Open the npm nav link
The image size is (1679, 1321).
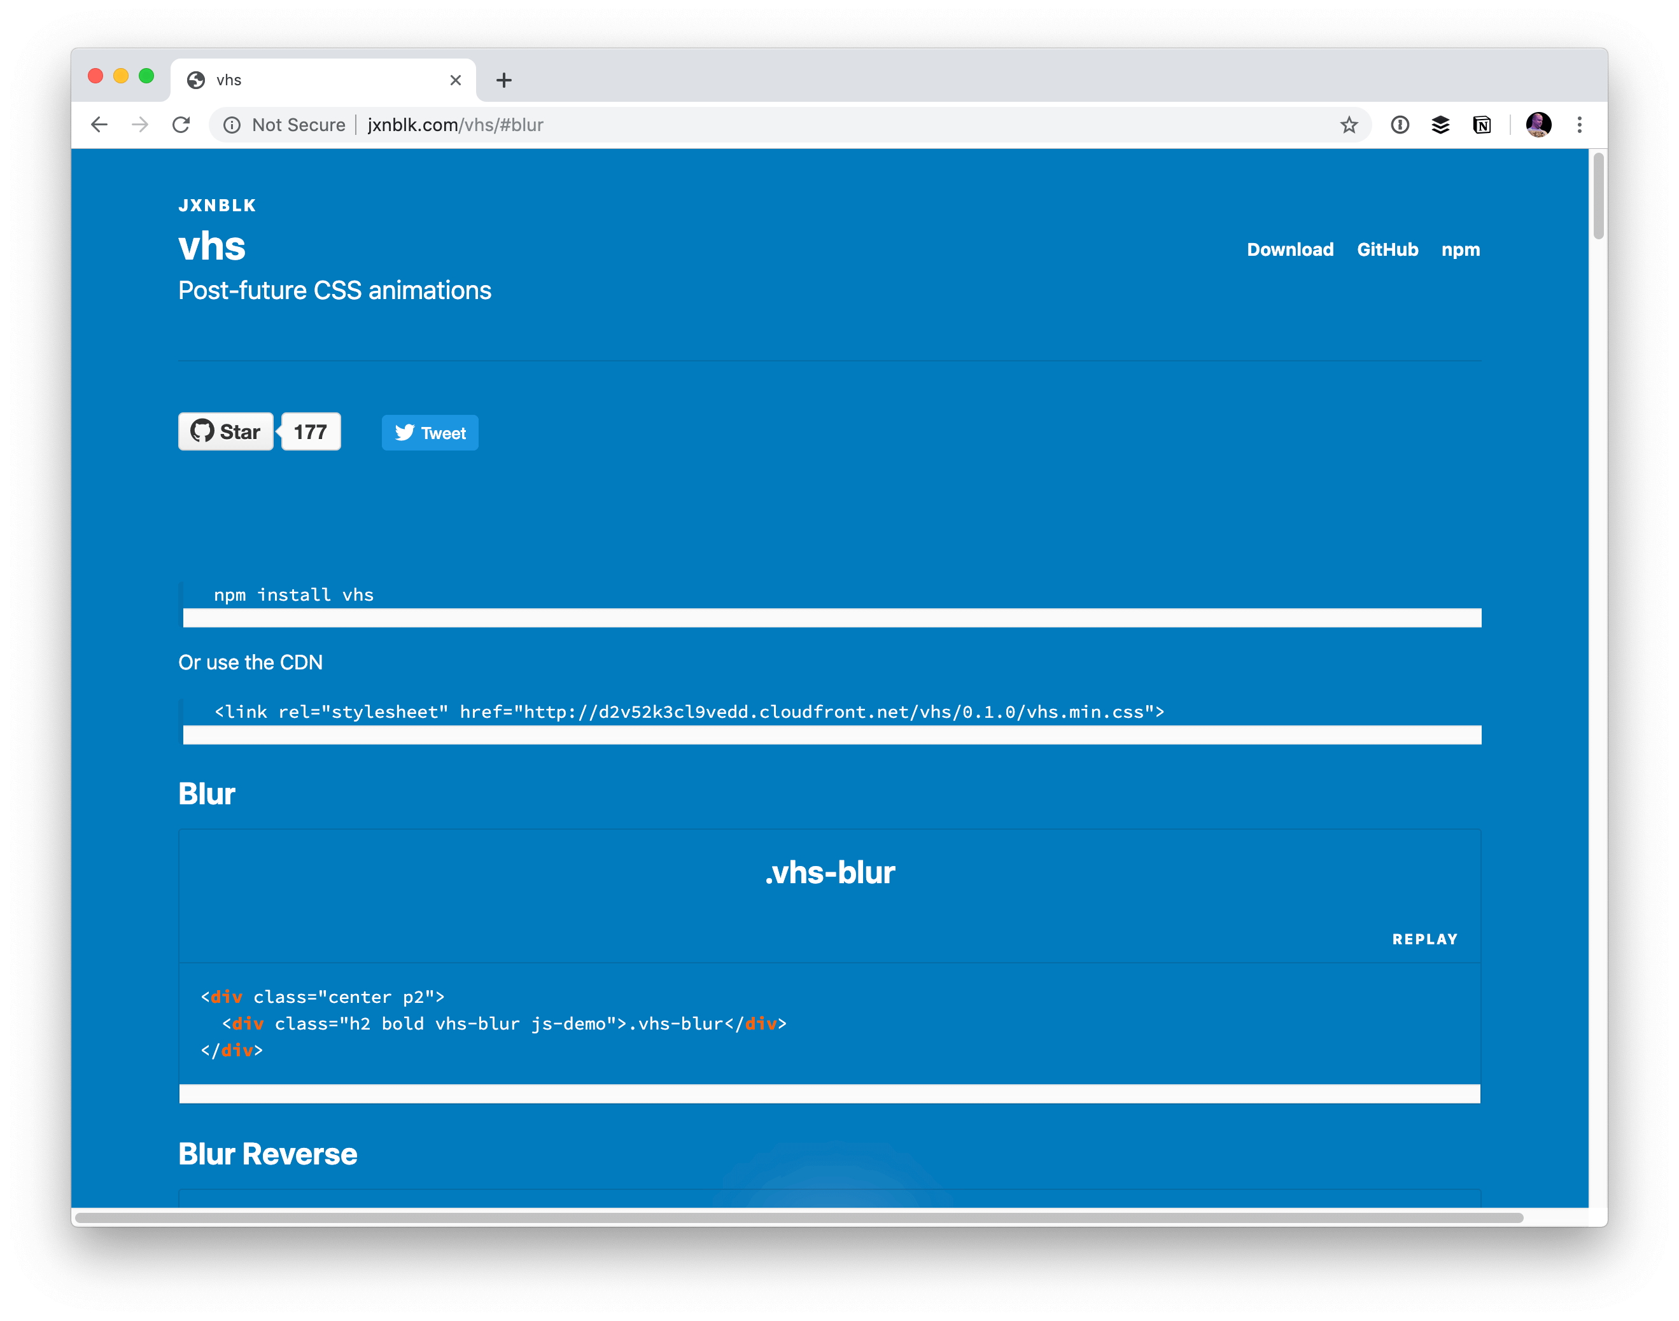click(x=1460, y=249)
